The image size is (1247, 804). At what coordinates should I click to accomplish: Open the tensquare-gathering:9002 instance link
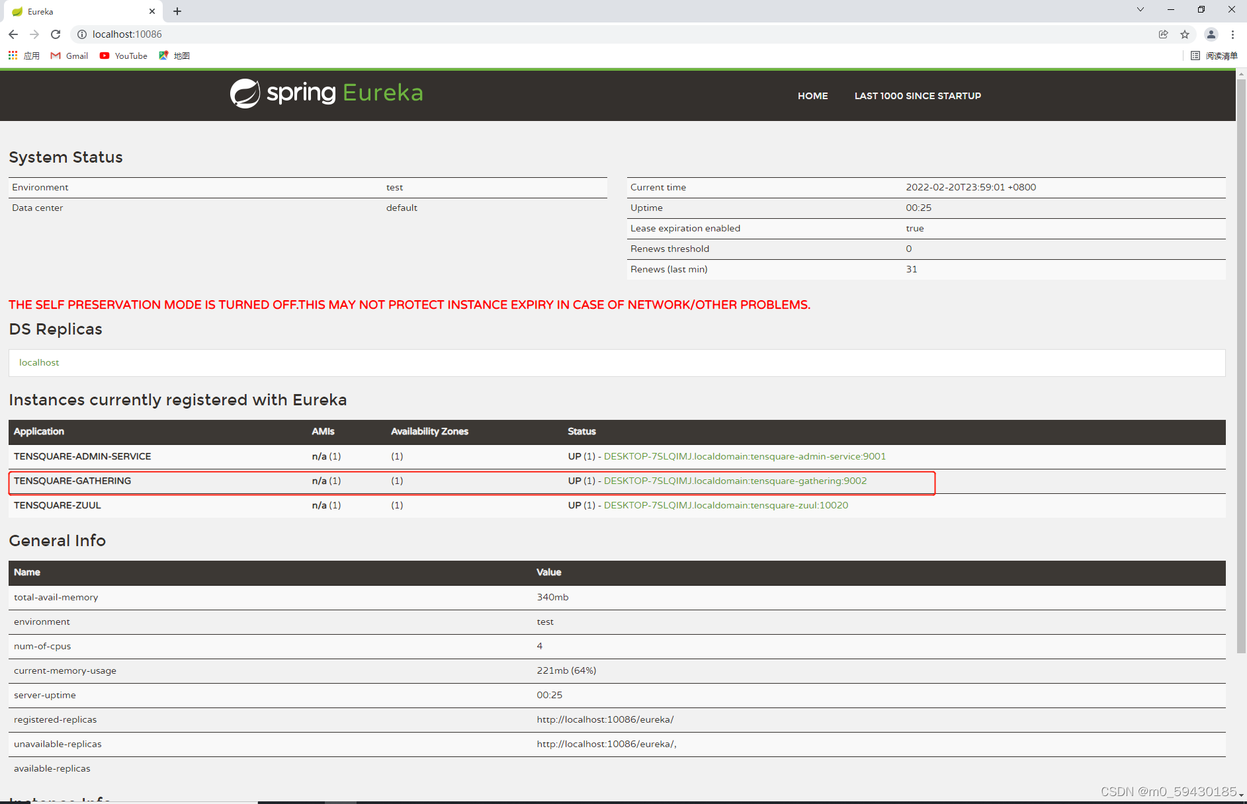(x=735, y=481)
